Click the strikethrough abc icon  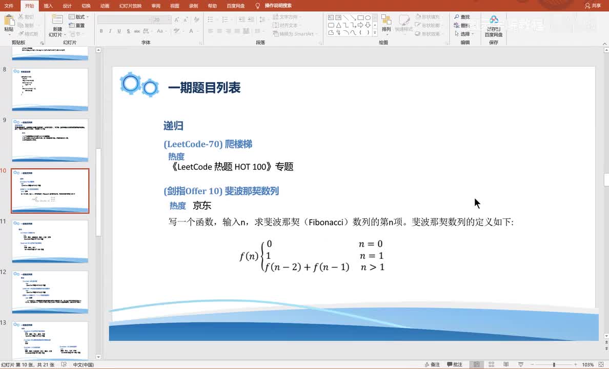(x=137, y=31)
